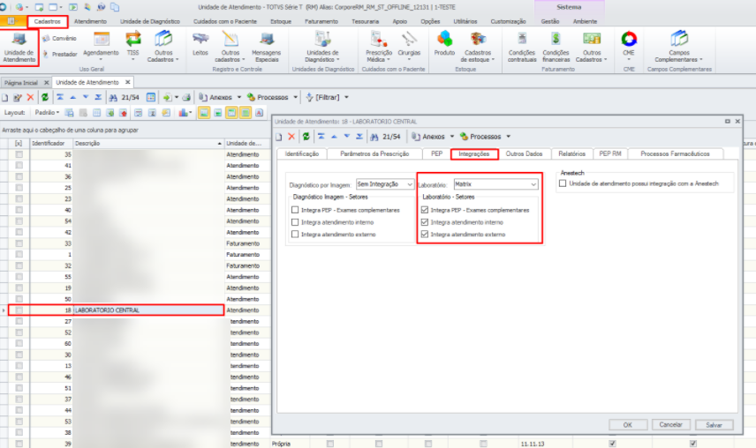Click the red delete icon in the main toolbar
Image resolution: width=756 pixels, height=448 pixels.
click(x=30, y=97)
